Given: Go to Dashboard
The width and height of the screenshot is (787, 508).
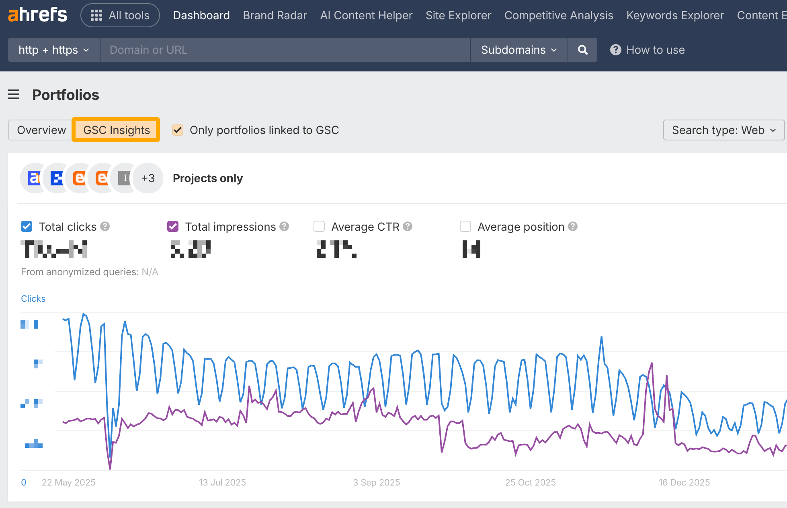Looking at the screenshot, I should pos(201,15).
